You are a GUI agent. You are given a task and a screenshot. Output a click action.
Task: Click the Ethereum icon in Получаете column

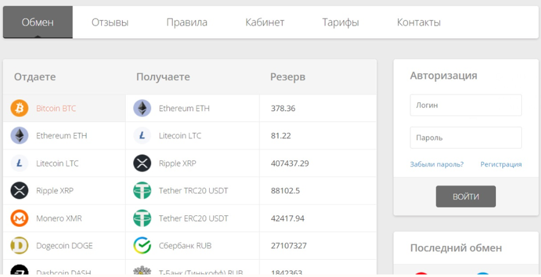pyautogui.click(x=142, y=109)
